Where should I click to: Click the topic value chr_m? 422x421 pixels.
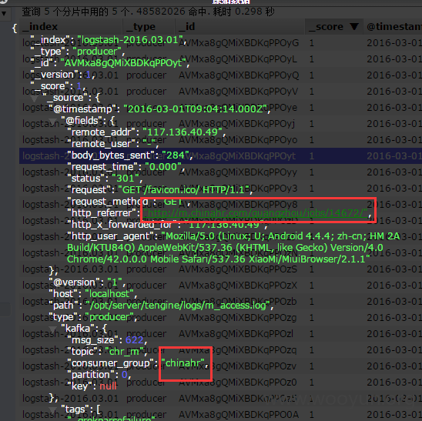124,352
